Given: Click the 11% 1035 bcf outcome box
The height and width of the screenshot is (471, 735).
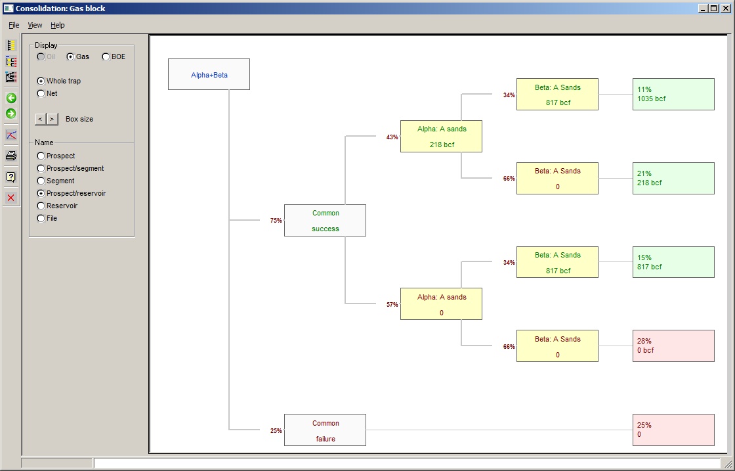Looking at the screenshot, I should tap(673, 94).
